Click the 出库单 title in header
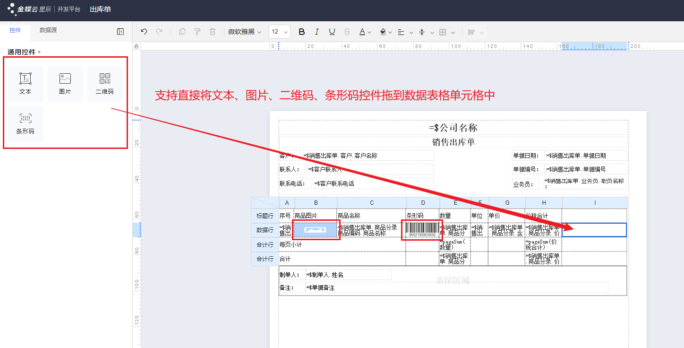The image size is (684, 348). point(101,9)
